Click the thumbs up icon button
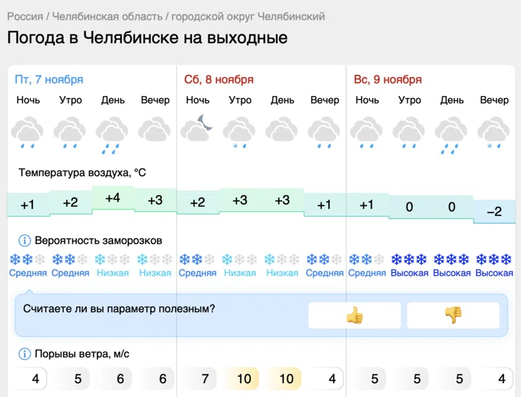Image resolution: width=521 pixels, height=397 pixels. click(x=354, y=315)
